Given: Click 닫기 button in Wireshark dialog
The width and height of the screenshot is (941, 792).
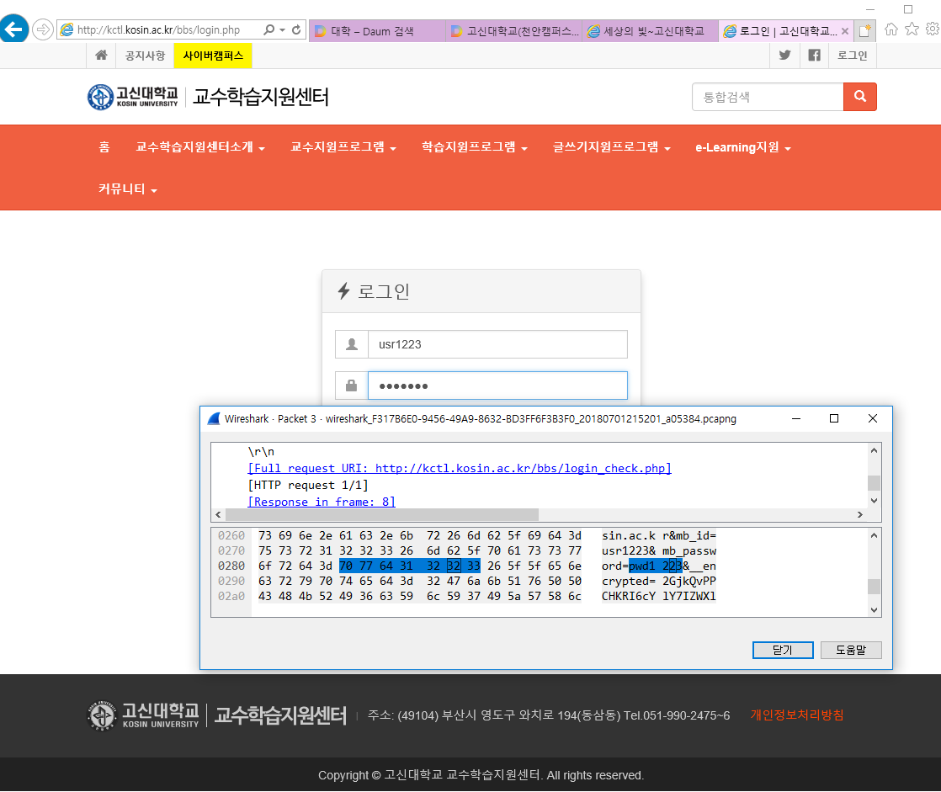Looking at the screenshot, I should (x=783, y=650).
